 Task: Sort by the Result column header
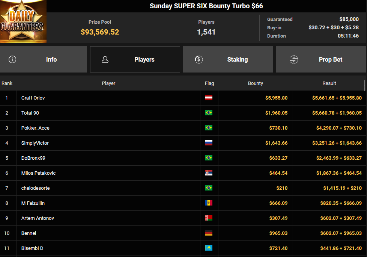(329, 83)
